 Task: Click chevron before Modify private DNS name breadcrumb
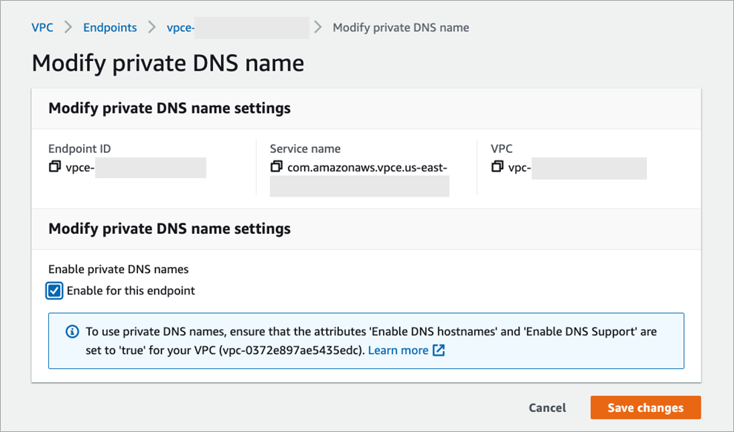pyautogui.click(x=318, y=27)
